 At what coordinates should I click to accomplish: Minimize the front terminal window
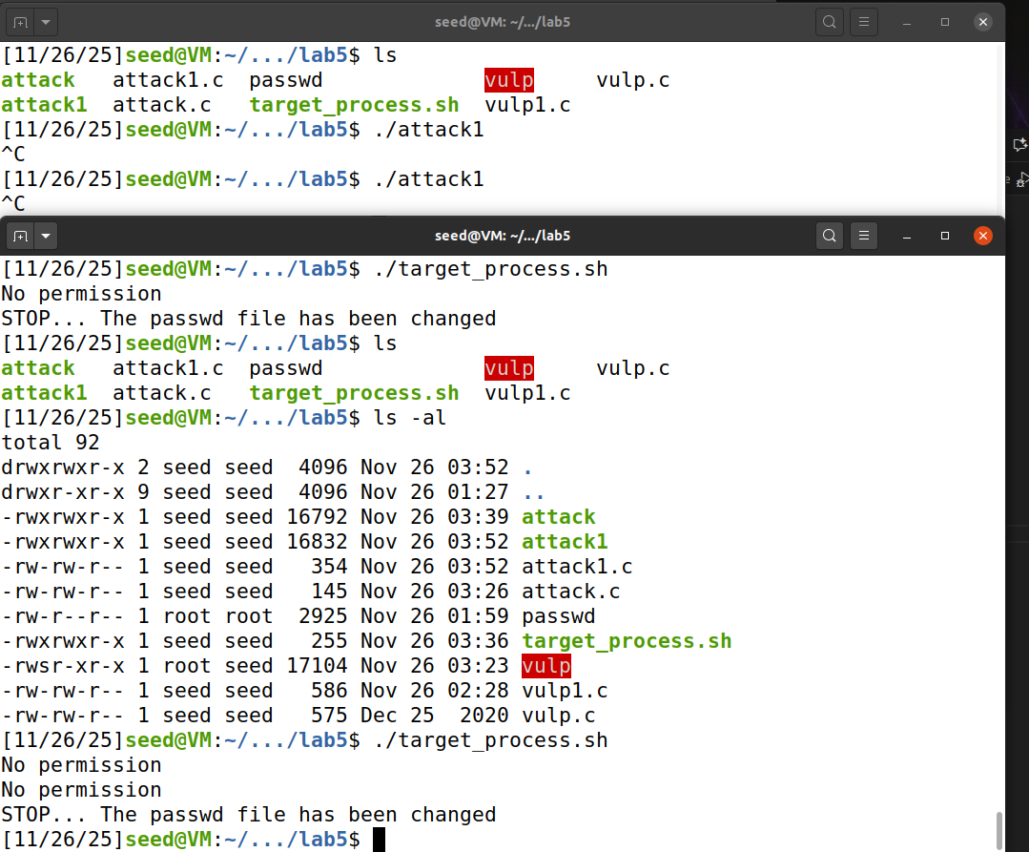click(x=907, y=236)
